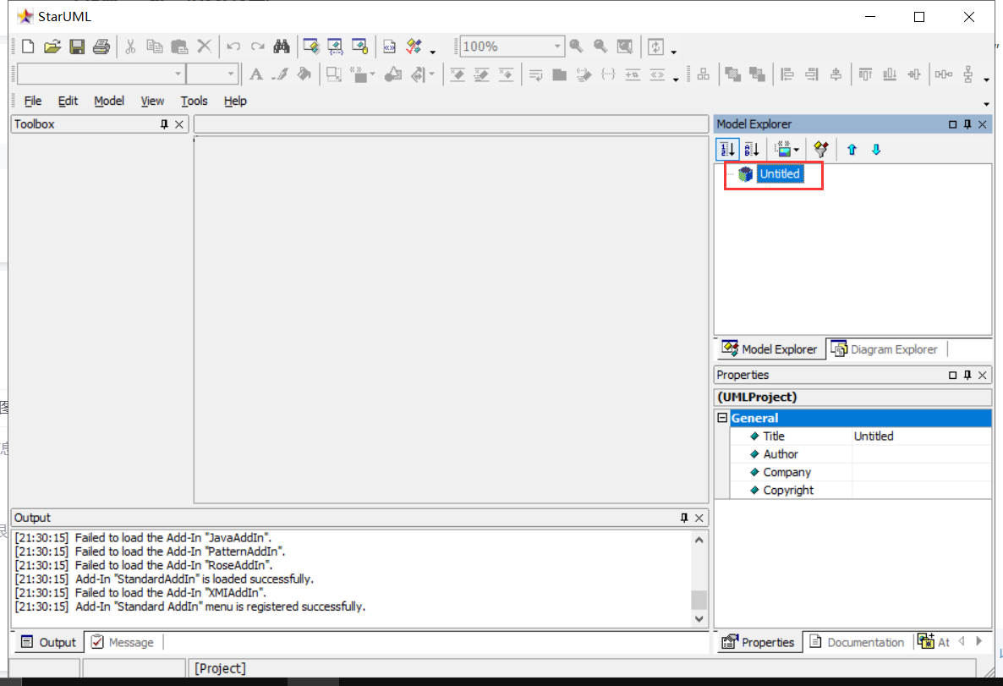Open the stereotype display dropdown arrow

pyautogui.click(x=374, y=75)
